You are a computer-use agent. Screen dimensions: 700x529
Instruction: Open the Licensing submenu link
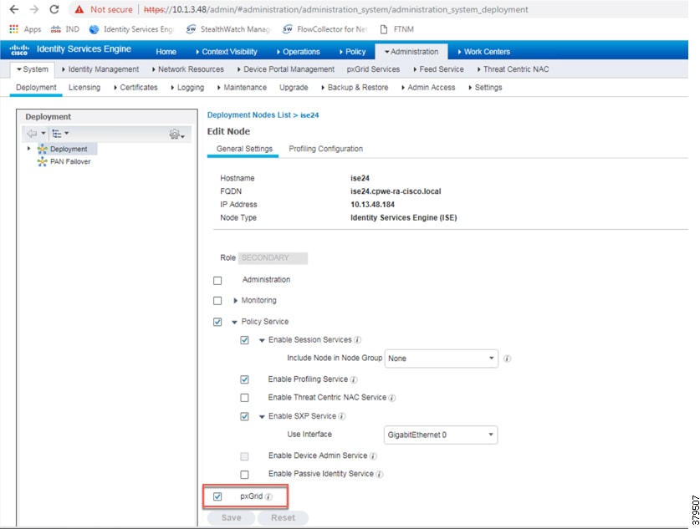coord(84,88)
